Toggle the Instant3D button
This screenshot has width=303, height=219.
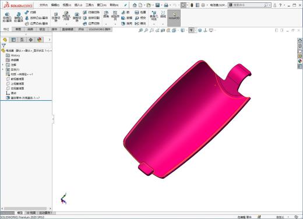(x=174, y=17)
